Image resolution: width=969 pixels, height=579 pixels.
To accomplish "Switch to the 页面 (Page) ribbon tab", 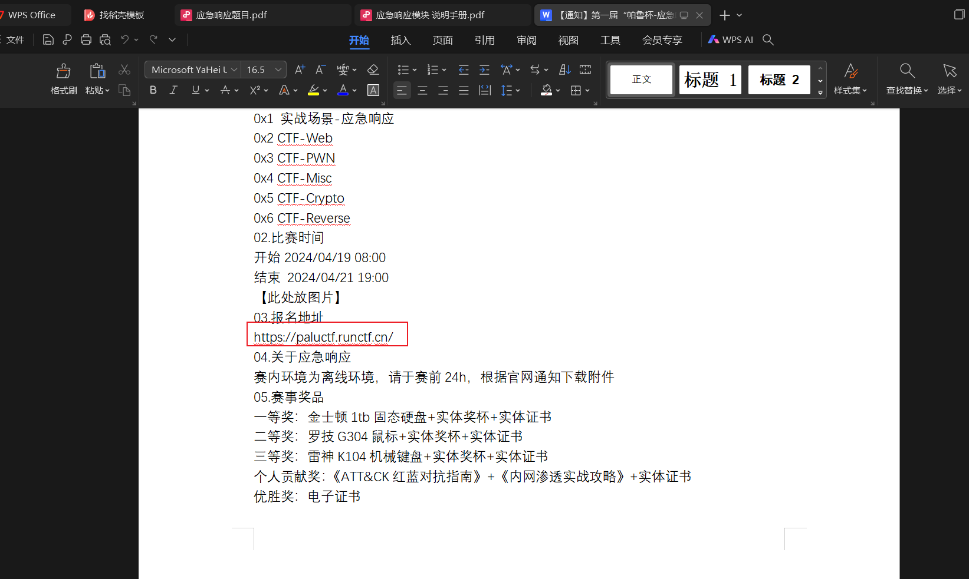I will pyautogui.click(x=442, y=39).
